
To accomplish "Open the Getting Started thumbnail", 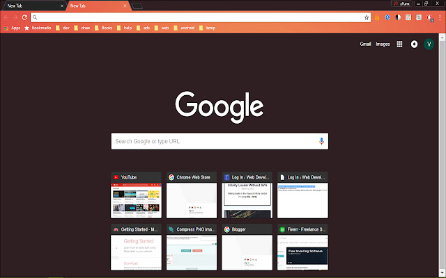I will tap(137, 252).
